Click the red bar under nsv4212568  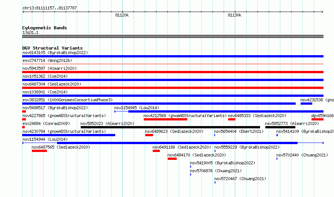165,119
